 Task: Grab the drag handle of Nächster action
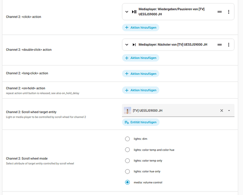[x=220, y=44]
